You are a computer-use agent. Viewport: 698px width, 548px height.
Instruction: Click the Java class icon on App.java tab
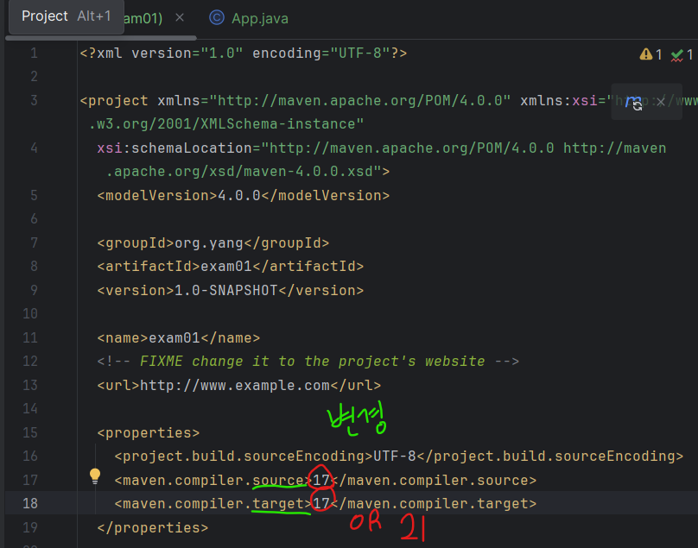click(x=217, y=18)
